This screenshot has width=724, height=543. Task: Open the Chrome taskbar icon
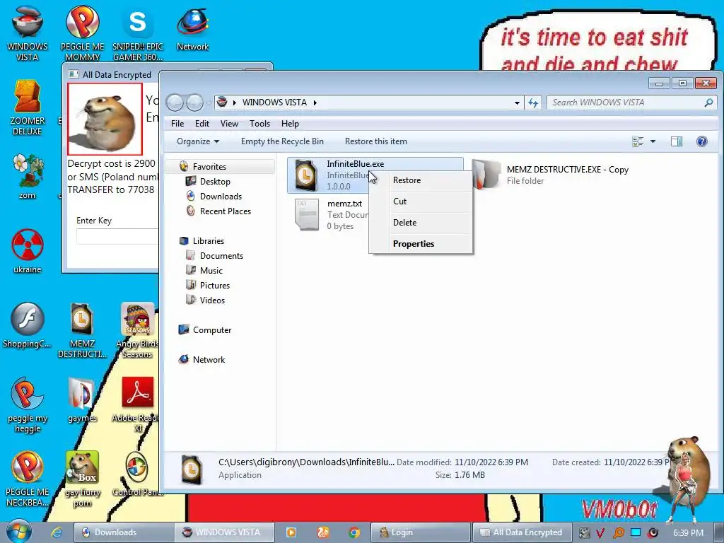tap(354, 532)
